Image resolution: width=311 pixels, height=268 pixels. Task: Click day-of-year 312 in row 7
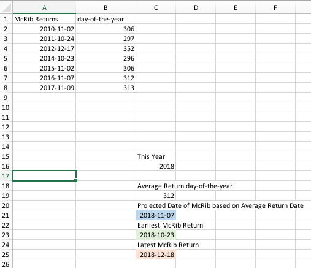pyautogui.click(x=106, y=78)
